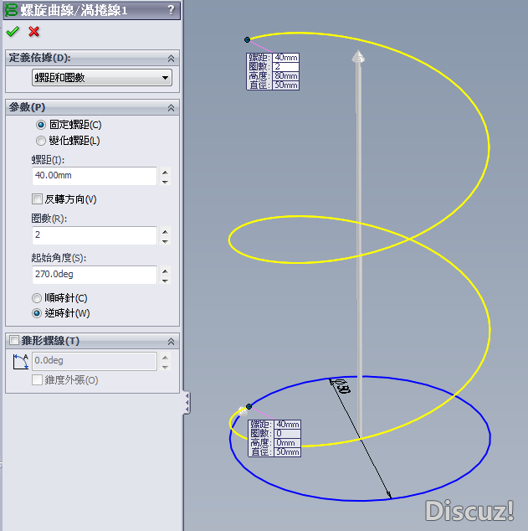
Task: Click the taper angle icon
Action: pos(20,362)
